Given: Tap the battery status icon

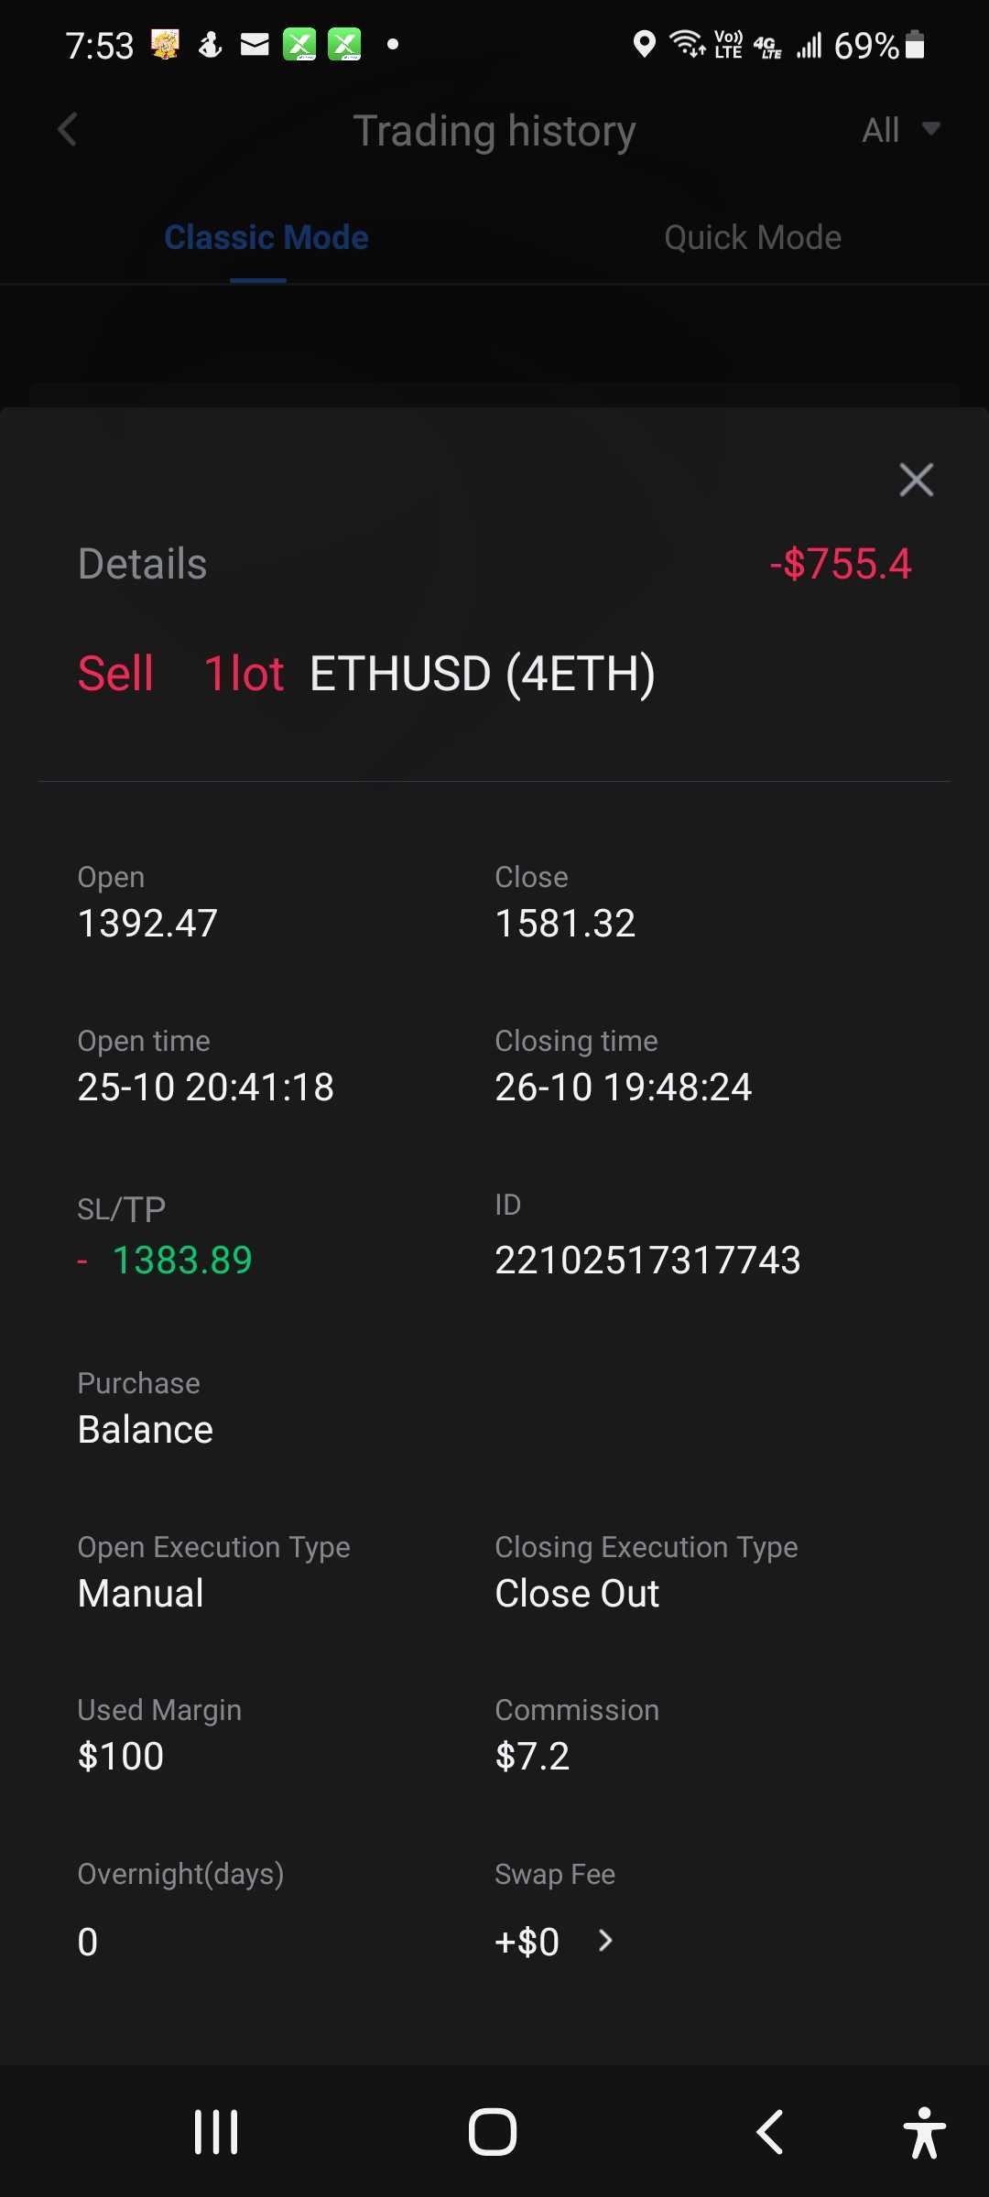Looking at the screenshot, I should tap(915, 44).
